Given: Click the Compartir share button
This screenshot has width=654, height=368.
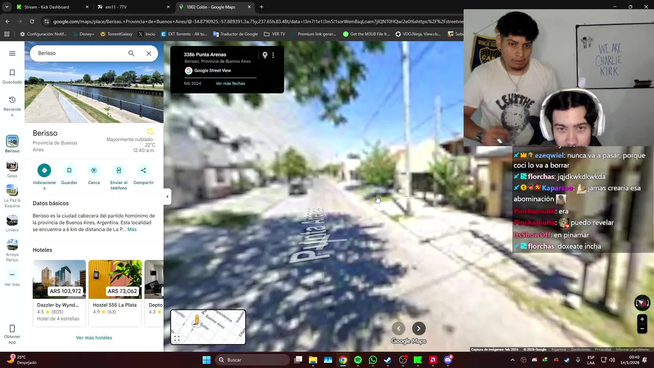Looking at the screenshot, I should [144, 170].
